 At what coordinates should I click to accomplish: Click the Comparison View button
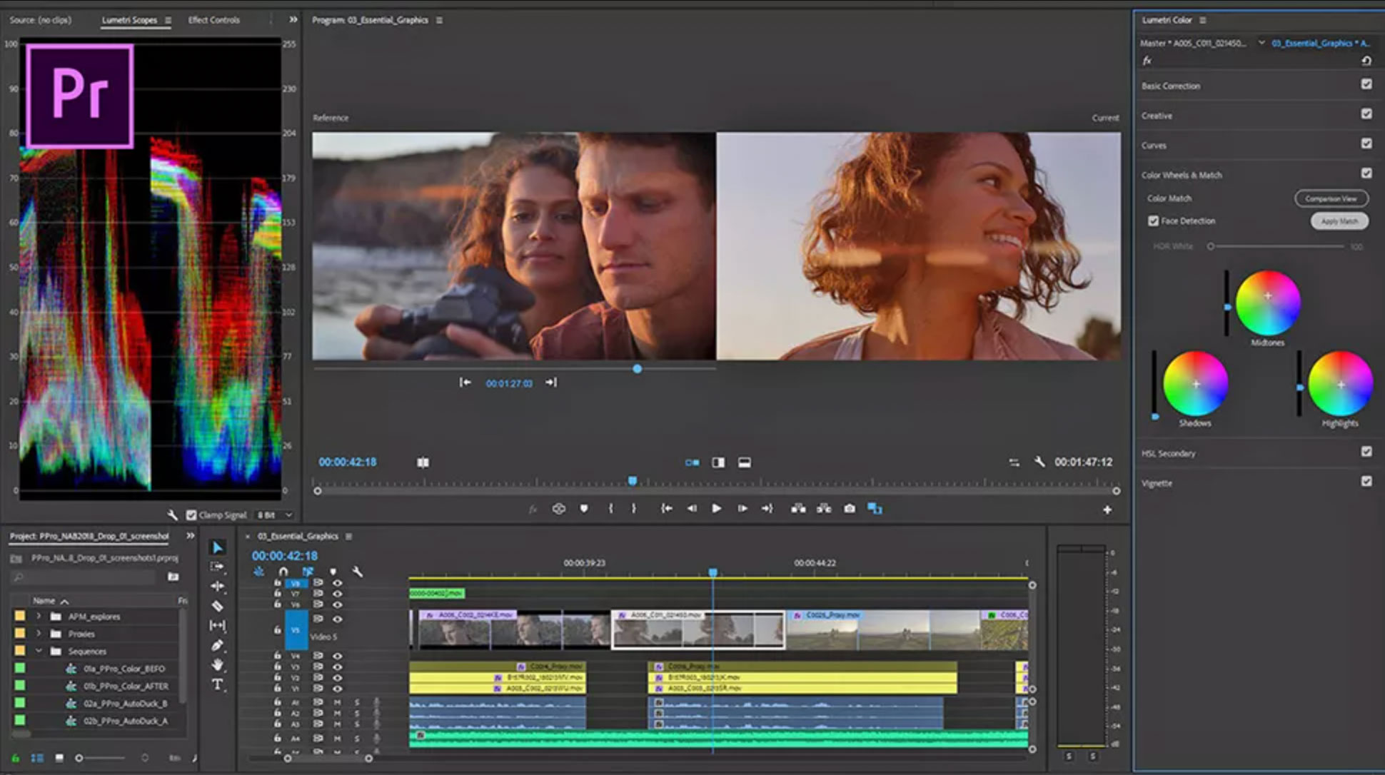coord(1331,198)
